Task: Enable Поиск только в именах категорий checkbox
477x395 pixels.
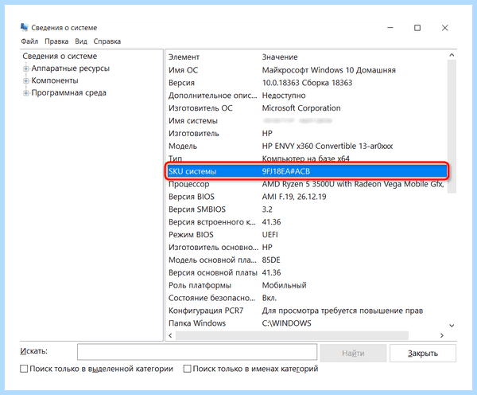Action: pos(187,369)
